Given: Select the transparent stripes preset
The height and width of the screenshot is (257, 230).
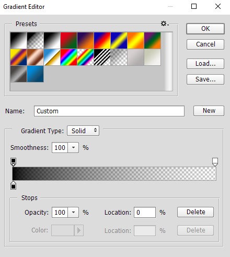Looking at the screenshot, I should tap(102, 57).
